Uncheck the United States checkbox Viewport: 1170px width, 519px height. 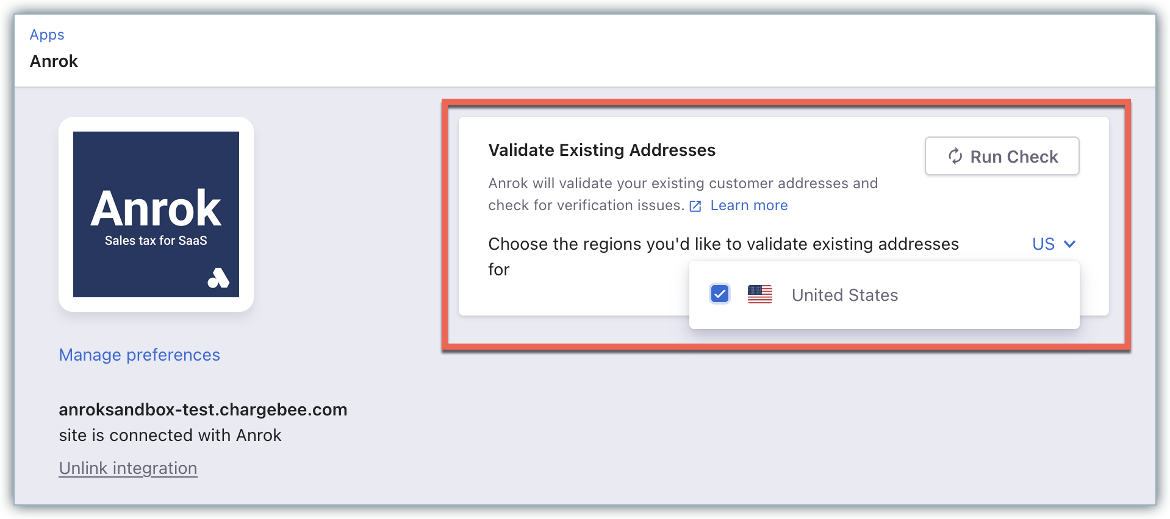click(720, 294)
